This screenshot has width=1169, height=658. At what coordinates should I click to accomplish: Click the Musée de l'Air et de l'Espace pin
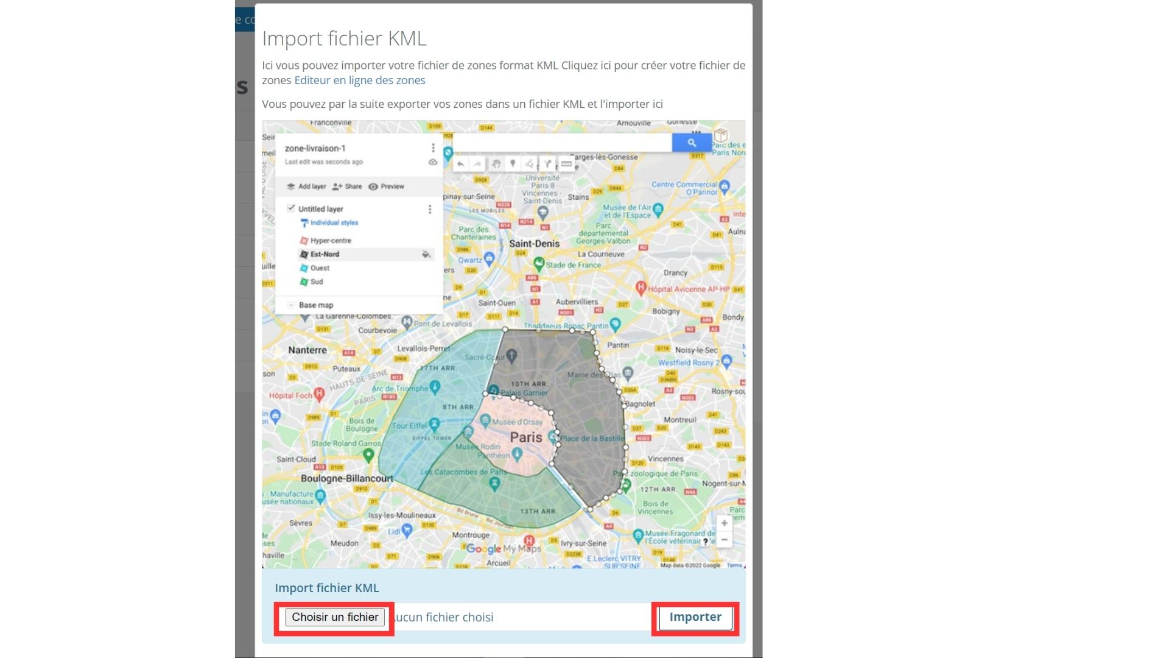(658, 210)
